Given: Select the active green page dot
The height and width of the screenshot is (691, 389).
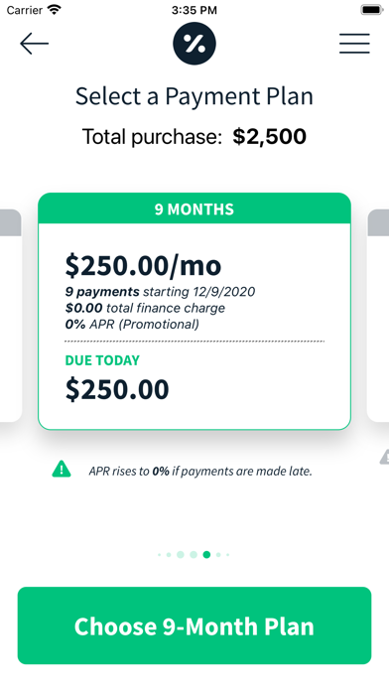Looking at the screenshot, I should (206, 554).
